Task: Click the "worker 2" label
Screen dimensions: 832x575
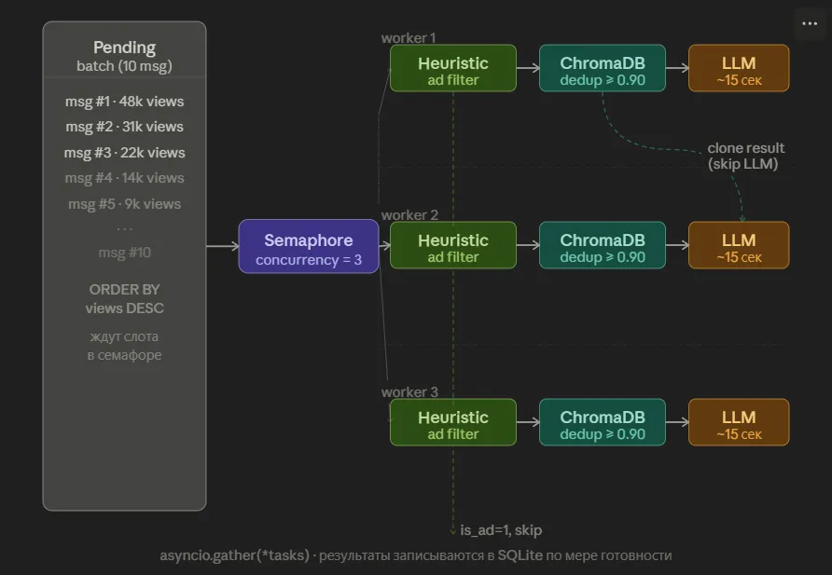Action: [x=409, y=215]
